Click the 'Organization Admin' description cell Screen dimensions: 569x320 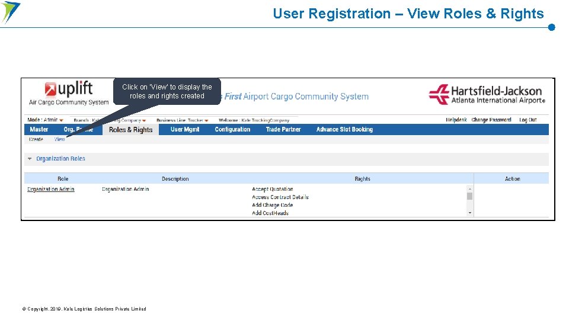pos(126,189)
